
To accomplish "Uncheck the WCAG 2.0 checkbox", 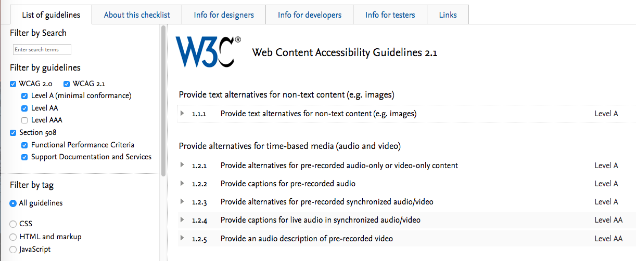I will tap(14, 84).
